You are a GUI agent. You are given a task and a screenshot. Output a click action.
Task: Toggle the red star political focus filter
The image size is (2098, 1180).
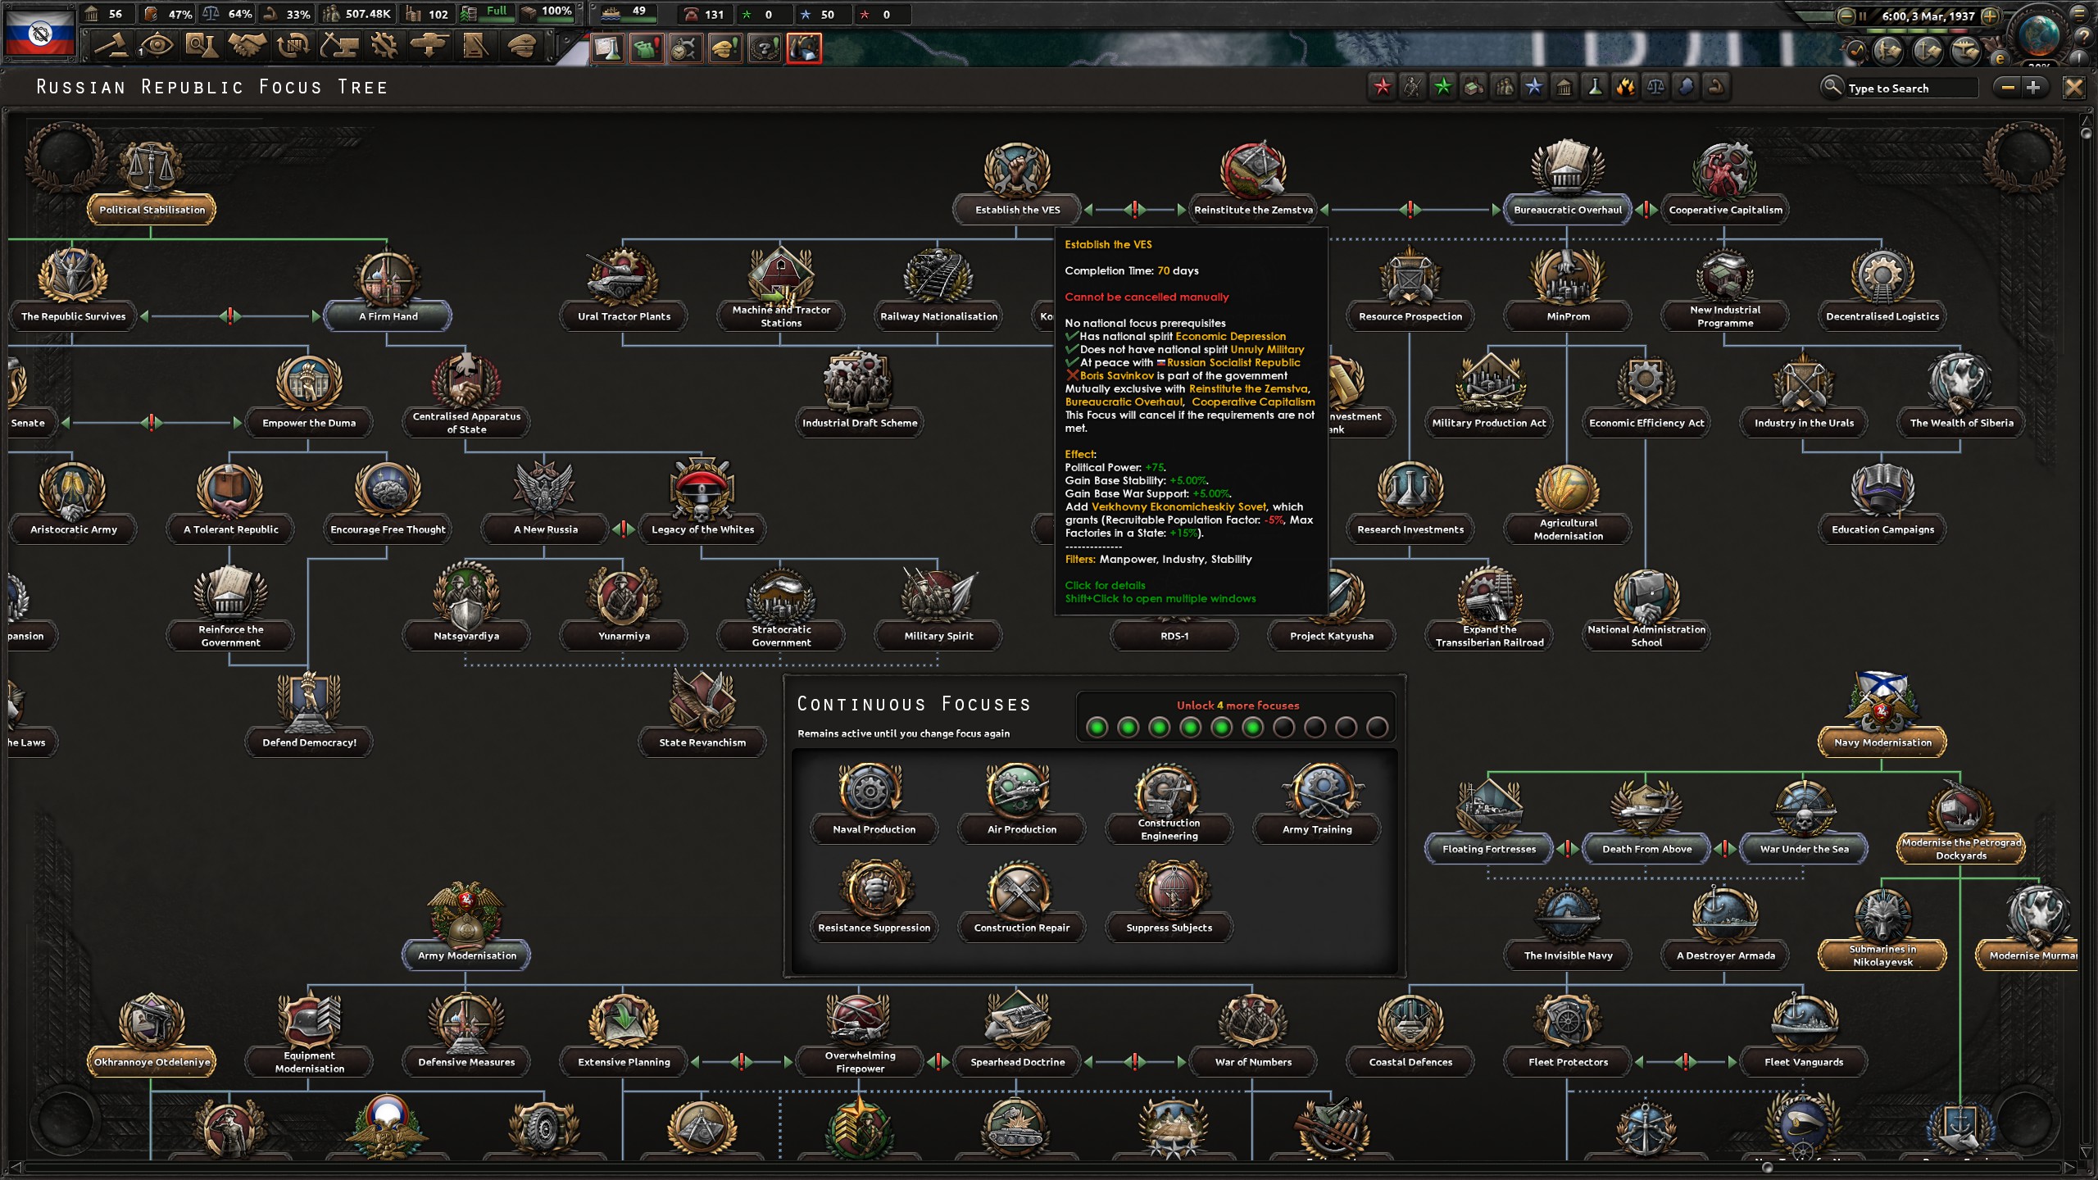pyautogui.click(x=1383, y=87)
